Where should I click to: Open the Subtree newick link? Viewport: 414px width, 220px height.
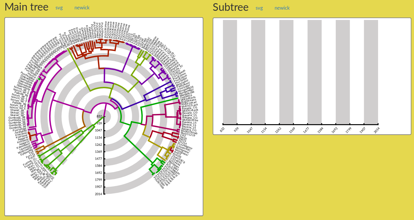point(282,8)
